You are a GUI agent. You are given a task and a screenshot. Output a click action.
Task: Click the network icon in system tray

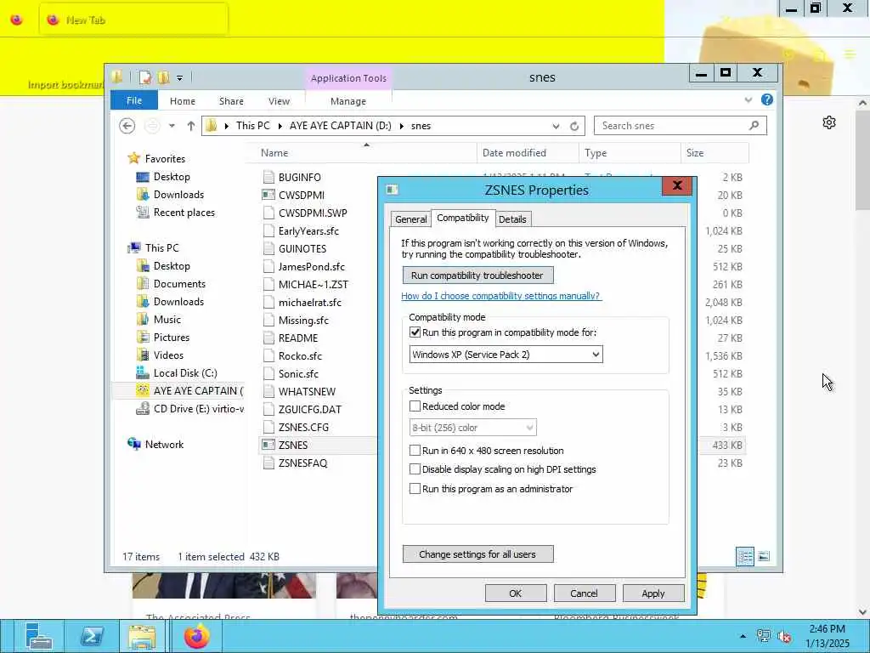click(x=764, y=636)
